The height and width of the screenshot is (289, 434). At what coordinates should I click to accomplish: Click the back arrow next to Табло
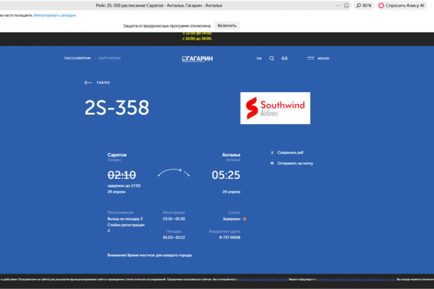coord(88,82)
